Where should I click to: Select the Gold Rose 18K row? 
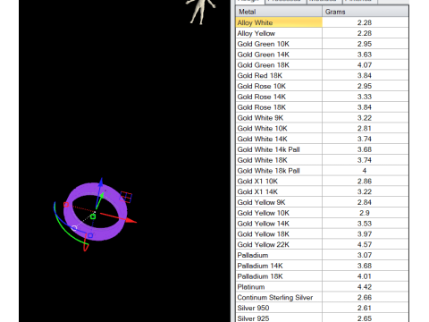(322, 107)
